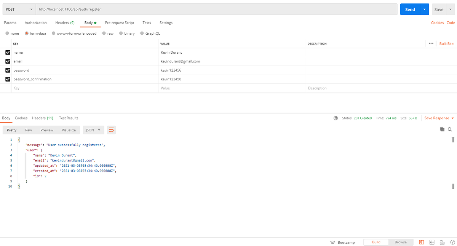Disable the email form-data row
The image size is (457, 246).
7,61
